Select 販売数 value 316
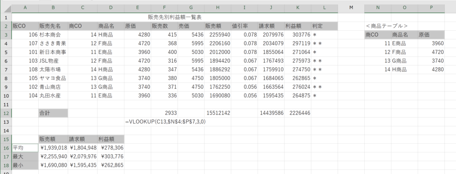The height and width of the screenshot is (174, 456). click(x=164, y=61)
